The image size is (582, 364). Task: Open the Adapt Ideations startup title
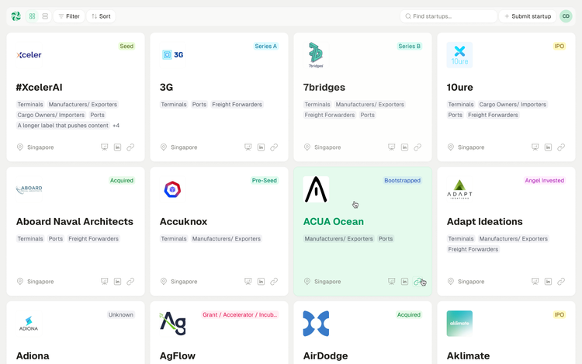coord(484,221)
